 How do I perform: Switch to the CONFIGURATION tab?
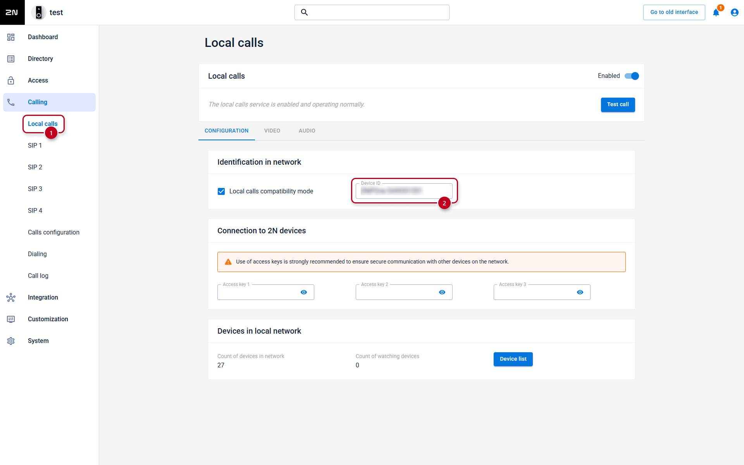[x=227, y=131]
